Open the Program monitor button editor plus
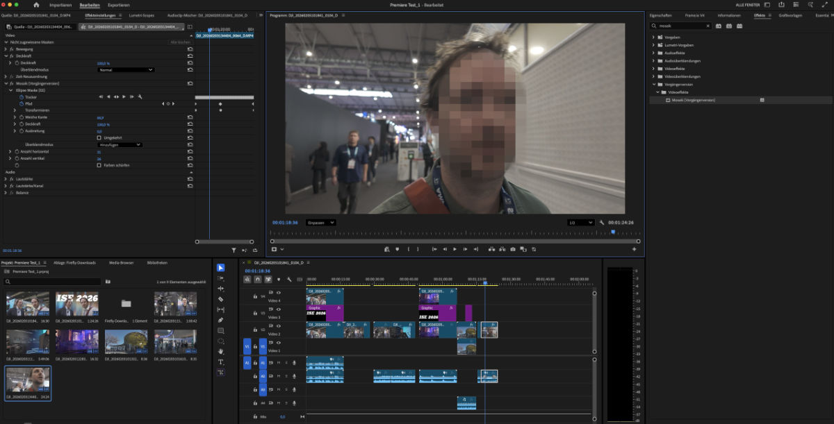 pos(634,249)
